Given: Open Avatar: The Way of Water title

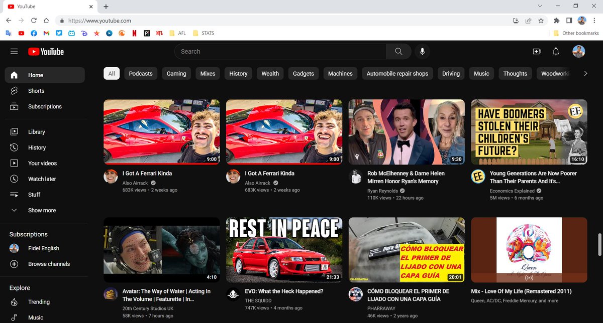Looking at the screenshot, I should (x=166, y=295).
